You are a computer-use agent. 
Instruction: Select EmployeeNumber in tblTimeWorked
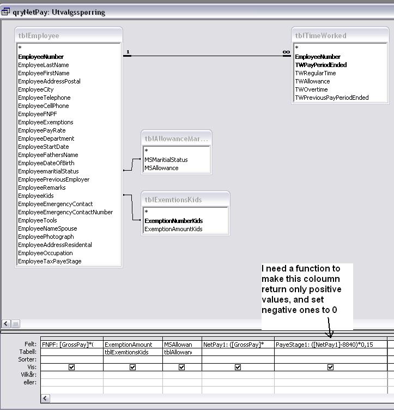(340, 57)
